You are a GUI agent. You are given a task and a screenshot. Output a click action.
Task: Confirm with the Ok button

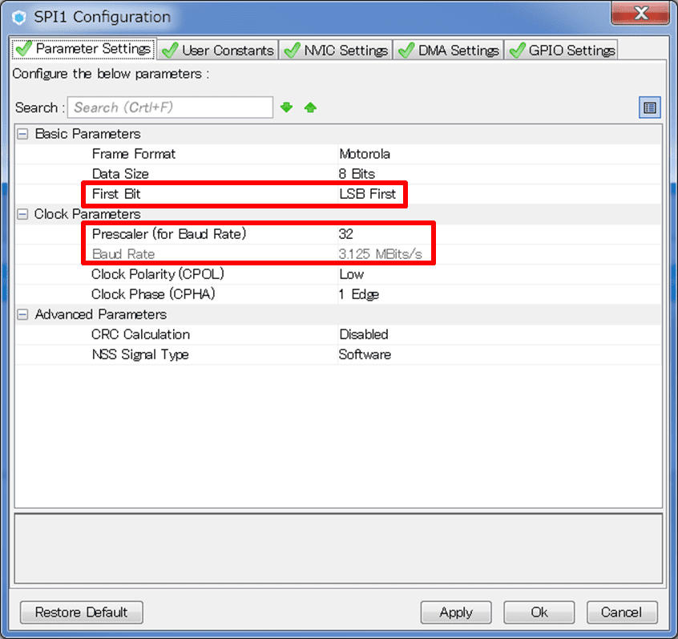point(539,613)
